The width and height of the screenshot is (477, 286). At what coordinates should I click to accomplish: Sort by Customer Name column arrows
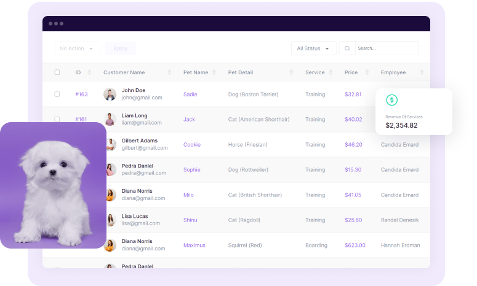click(169, 72)
